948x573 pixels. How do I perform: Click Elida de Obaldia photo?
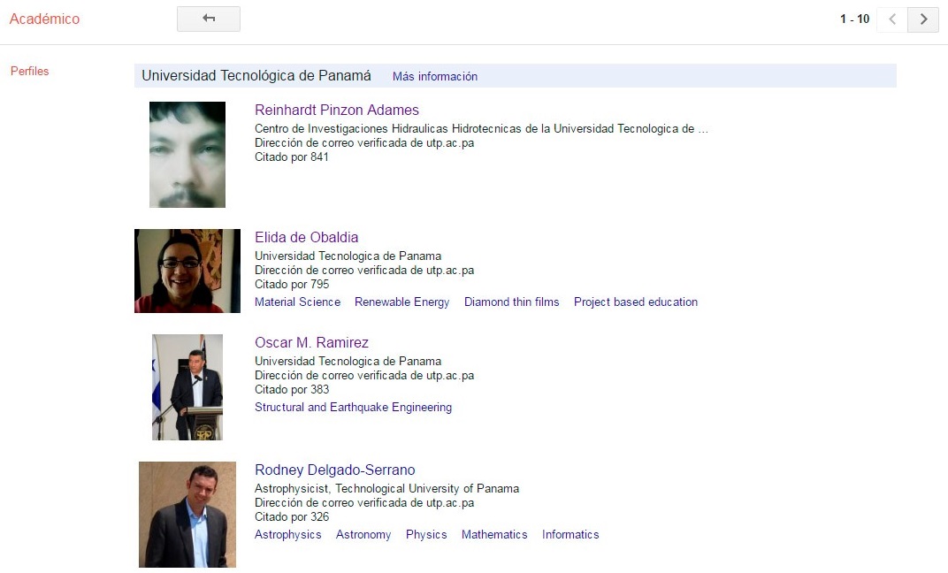187,271
